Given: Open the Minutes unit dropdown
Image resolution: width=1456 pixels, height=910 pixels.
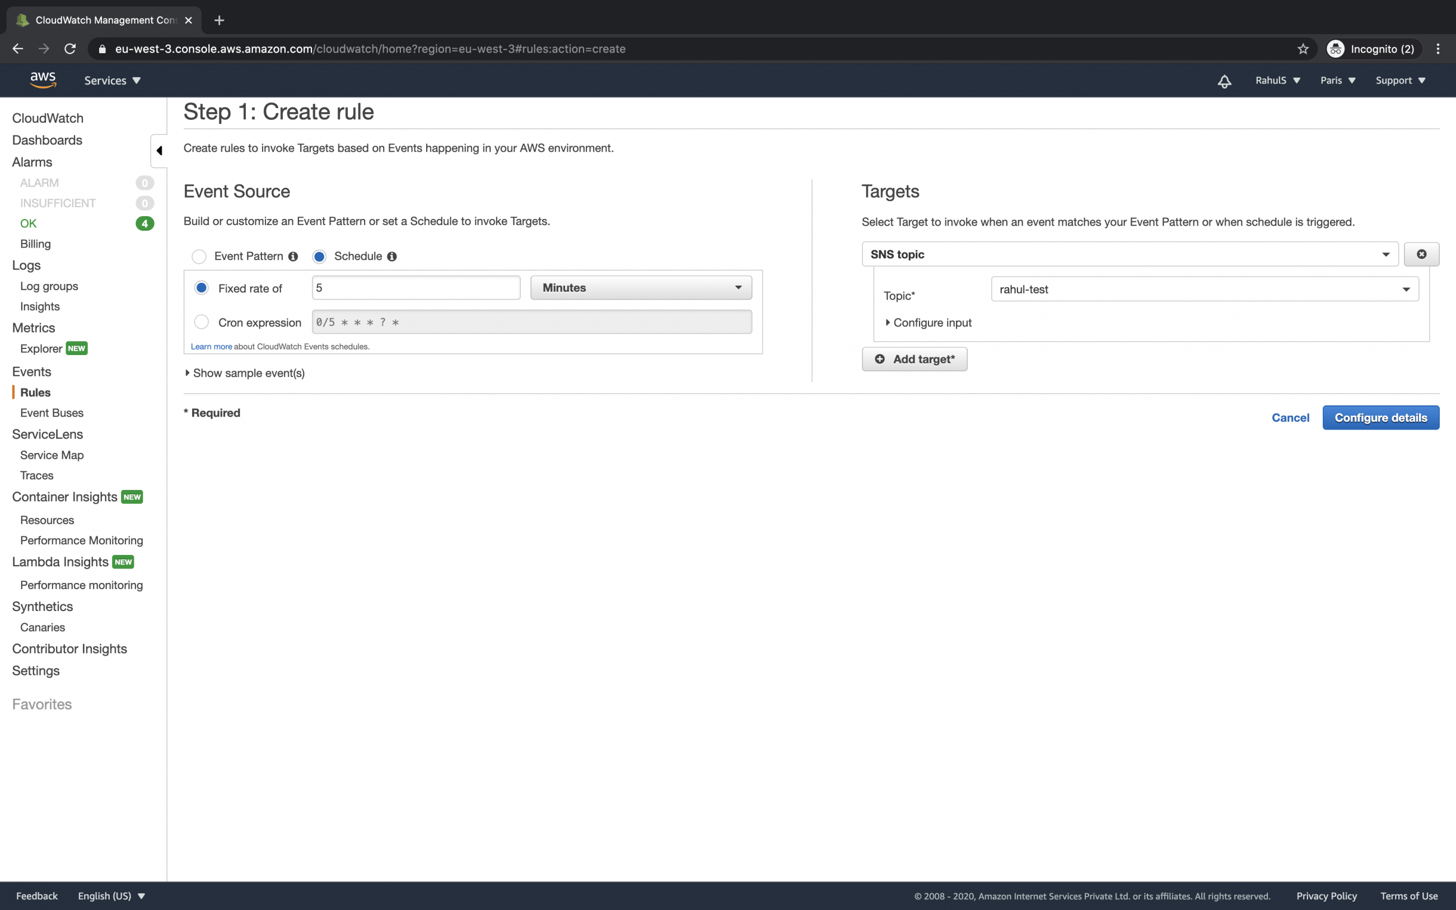Looking at the screenshot, I should (x=641, y=288).
